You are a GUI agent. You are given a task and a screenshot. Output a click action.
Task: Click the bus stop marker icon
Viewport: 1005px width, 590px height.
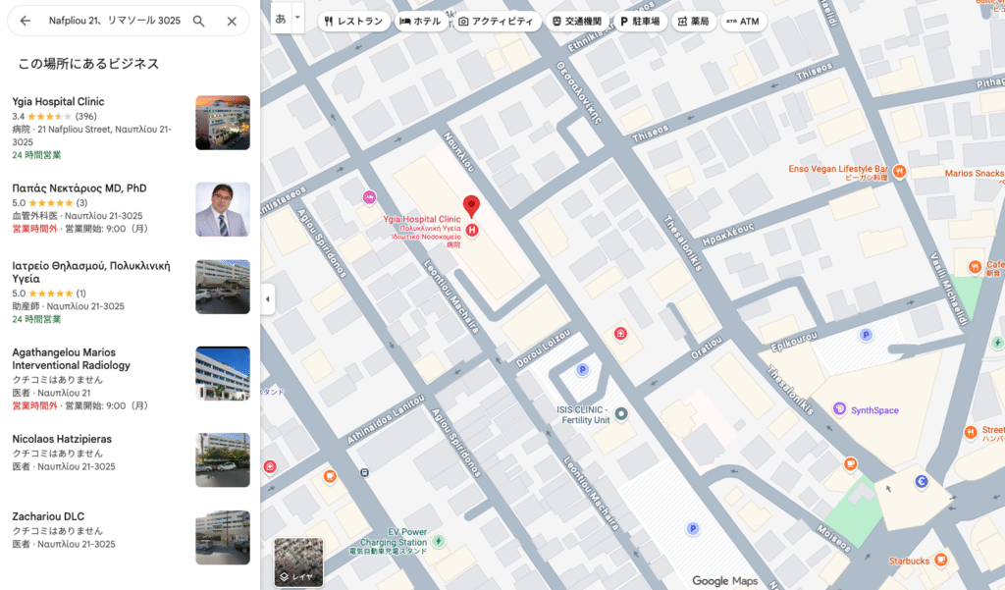tap(364, 472)
